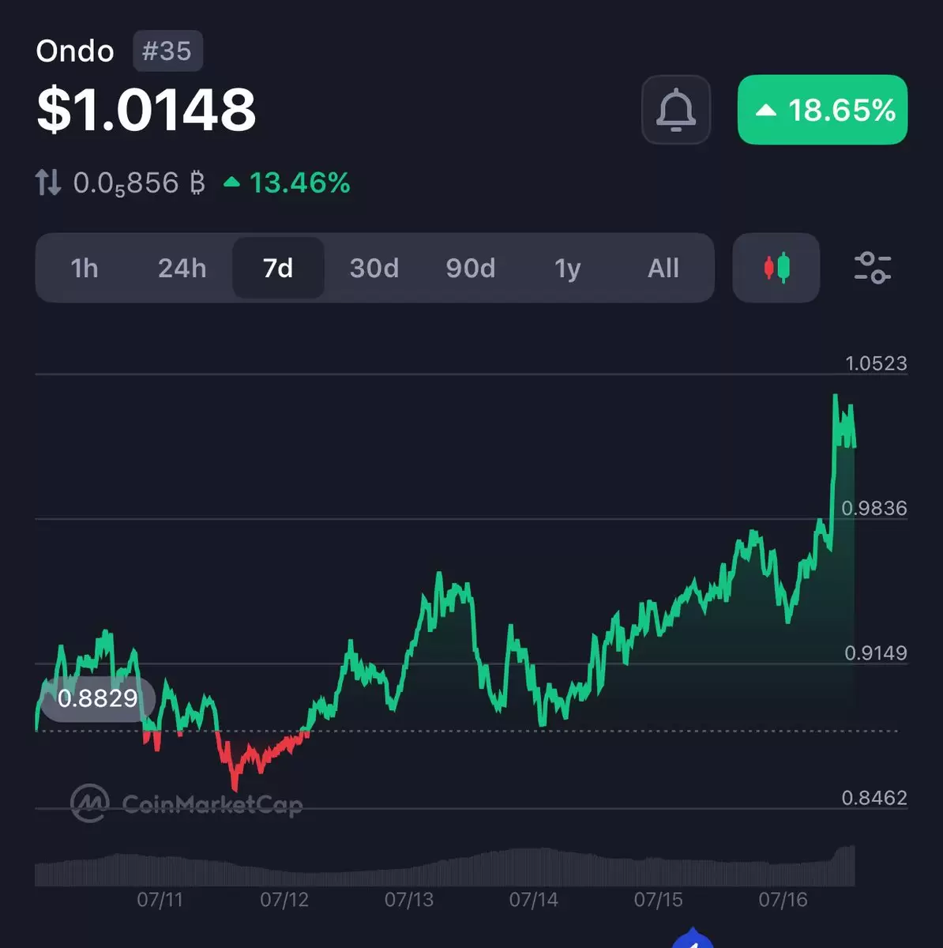Image resolution: width=943 pixels, height=948 pixels.
Task: Select the 24h timeframe tab
Action: coord(182,269)
